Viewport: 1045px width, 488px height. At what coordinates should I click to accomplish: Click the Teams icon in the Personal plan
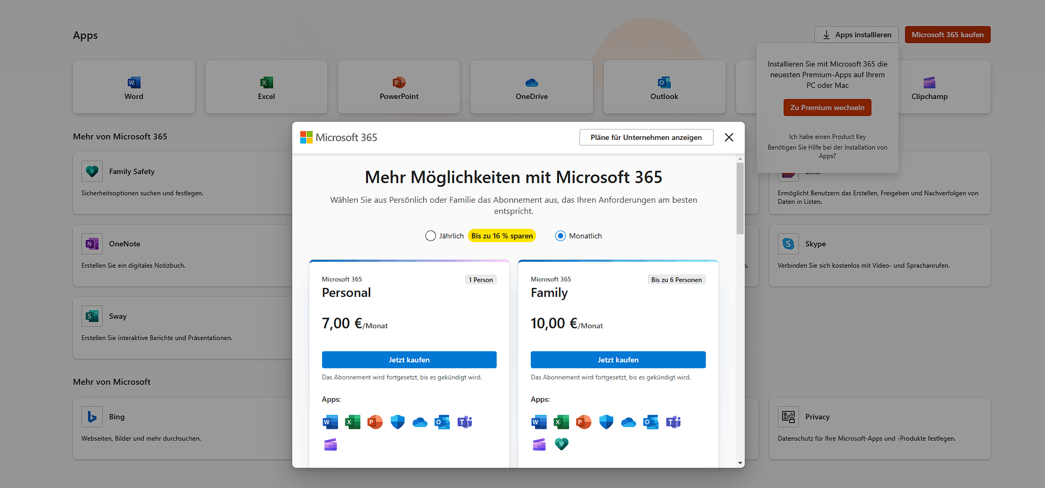pos(465,422)
